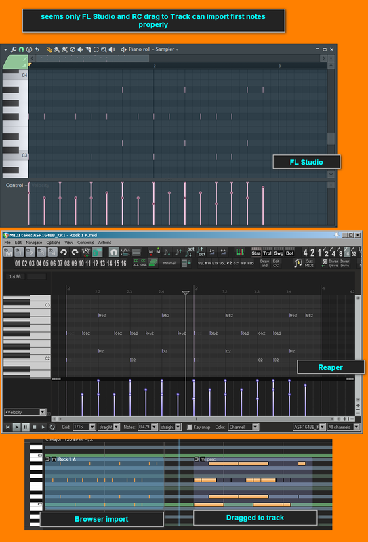Open the FL Studio piano roll main menu arrow
This screenshot has width=368, height=542.
(5, 49)
